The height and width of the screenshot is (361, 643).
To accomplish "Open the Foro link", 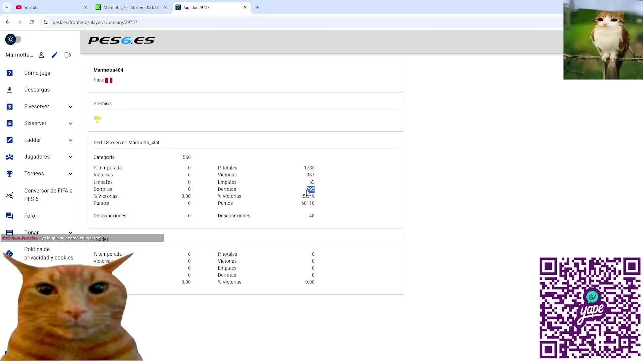I will [30, 216].
